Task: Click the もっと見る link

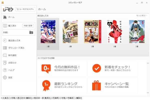Action: [141, 15]
